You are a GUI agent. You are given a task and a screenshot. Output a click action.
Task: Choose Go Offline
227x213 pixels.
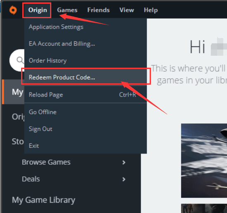[x=86, y=112]
